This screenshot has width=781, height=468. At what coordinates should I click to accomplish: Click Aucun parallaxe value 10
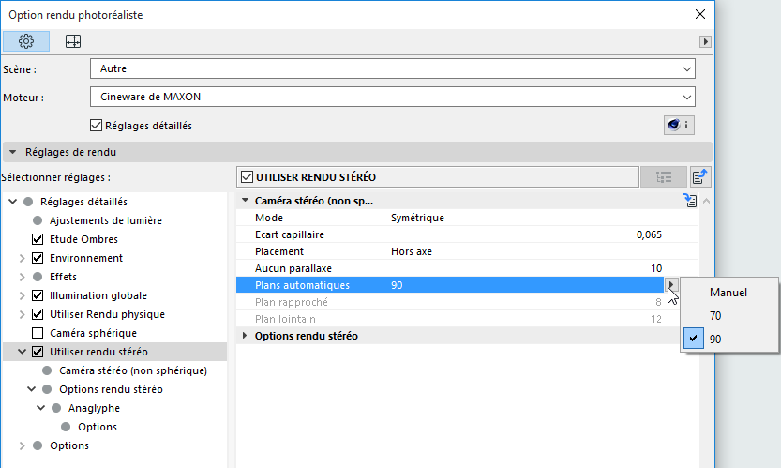(656, 268)
